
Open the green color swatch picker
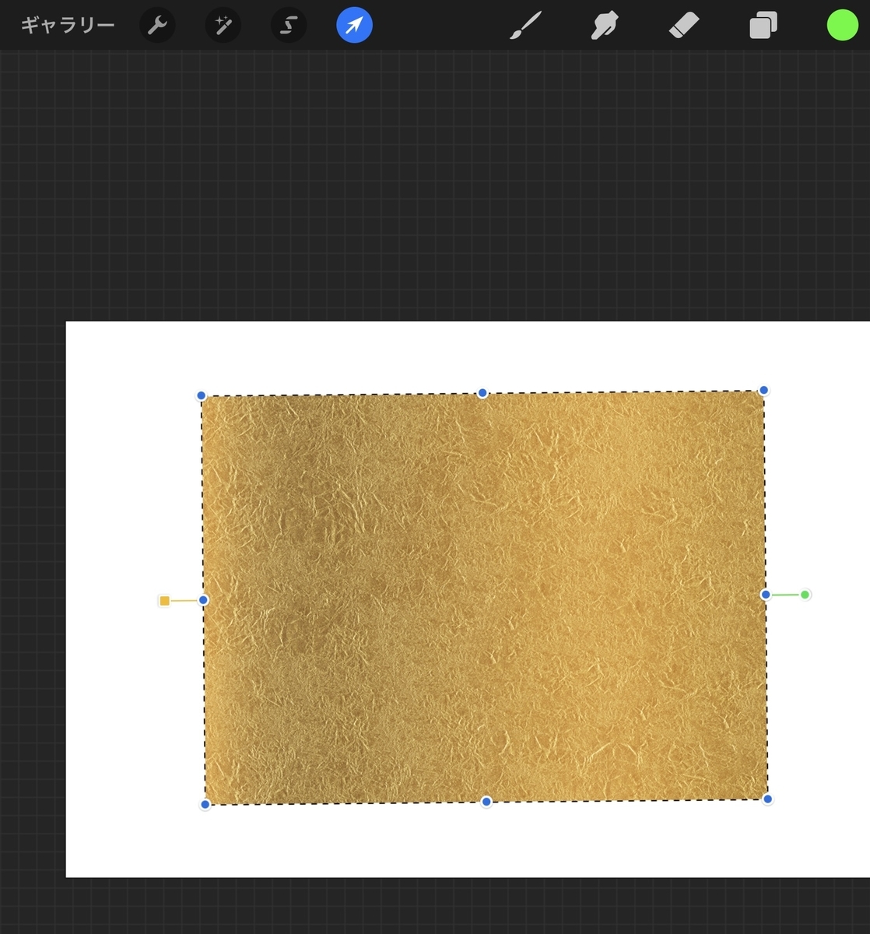coord(843,24)
